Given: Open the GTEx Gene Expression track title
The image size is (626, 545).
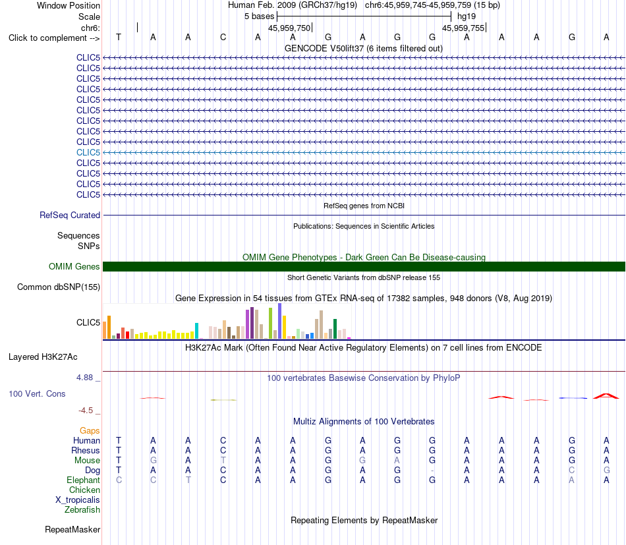Looking at the screenshot, I should pos(364,299).
